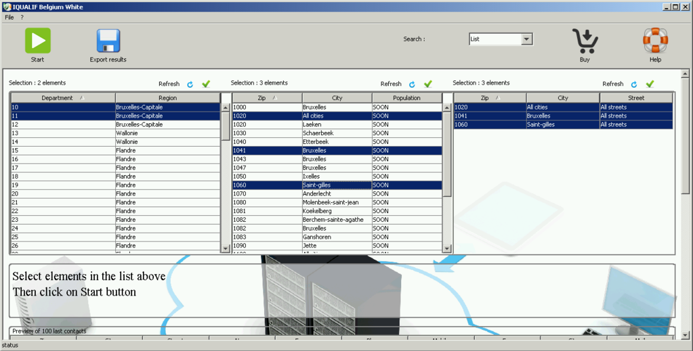Click the scroll down arrow of Zip list
Viewport: 693px width, 351px height.
pos(447,249)
